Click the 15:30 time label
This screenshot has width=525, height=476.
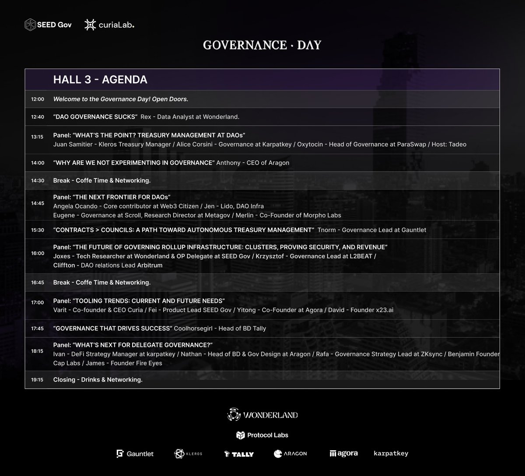point(38,230)
